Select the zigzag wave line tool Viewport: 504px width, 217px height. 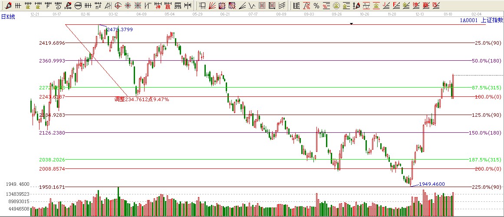click(253, 6)
